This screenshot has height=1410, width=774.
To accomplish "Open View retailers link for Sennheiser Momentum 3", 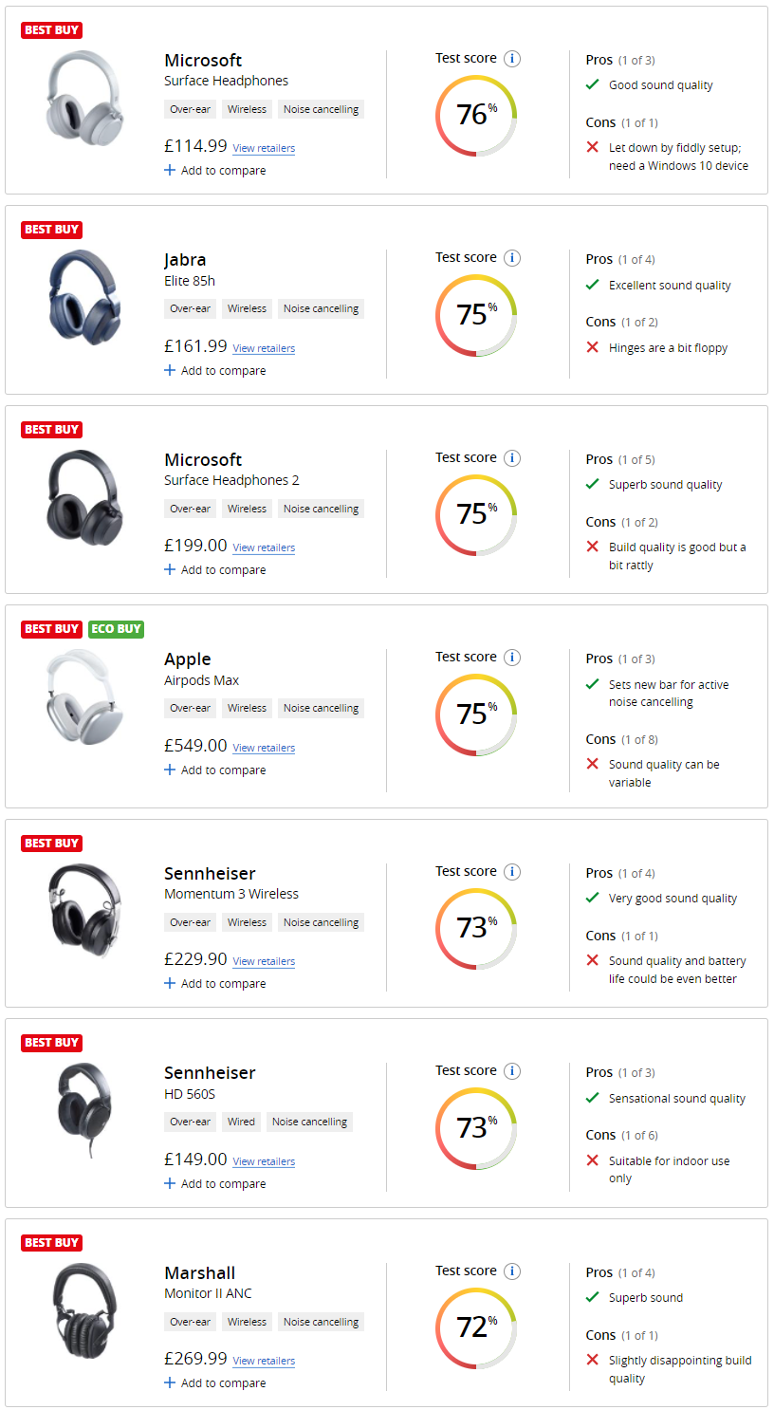I will tap(264, 961).
